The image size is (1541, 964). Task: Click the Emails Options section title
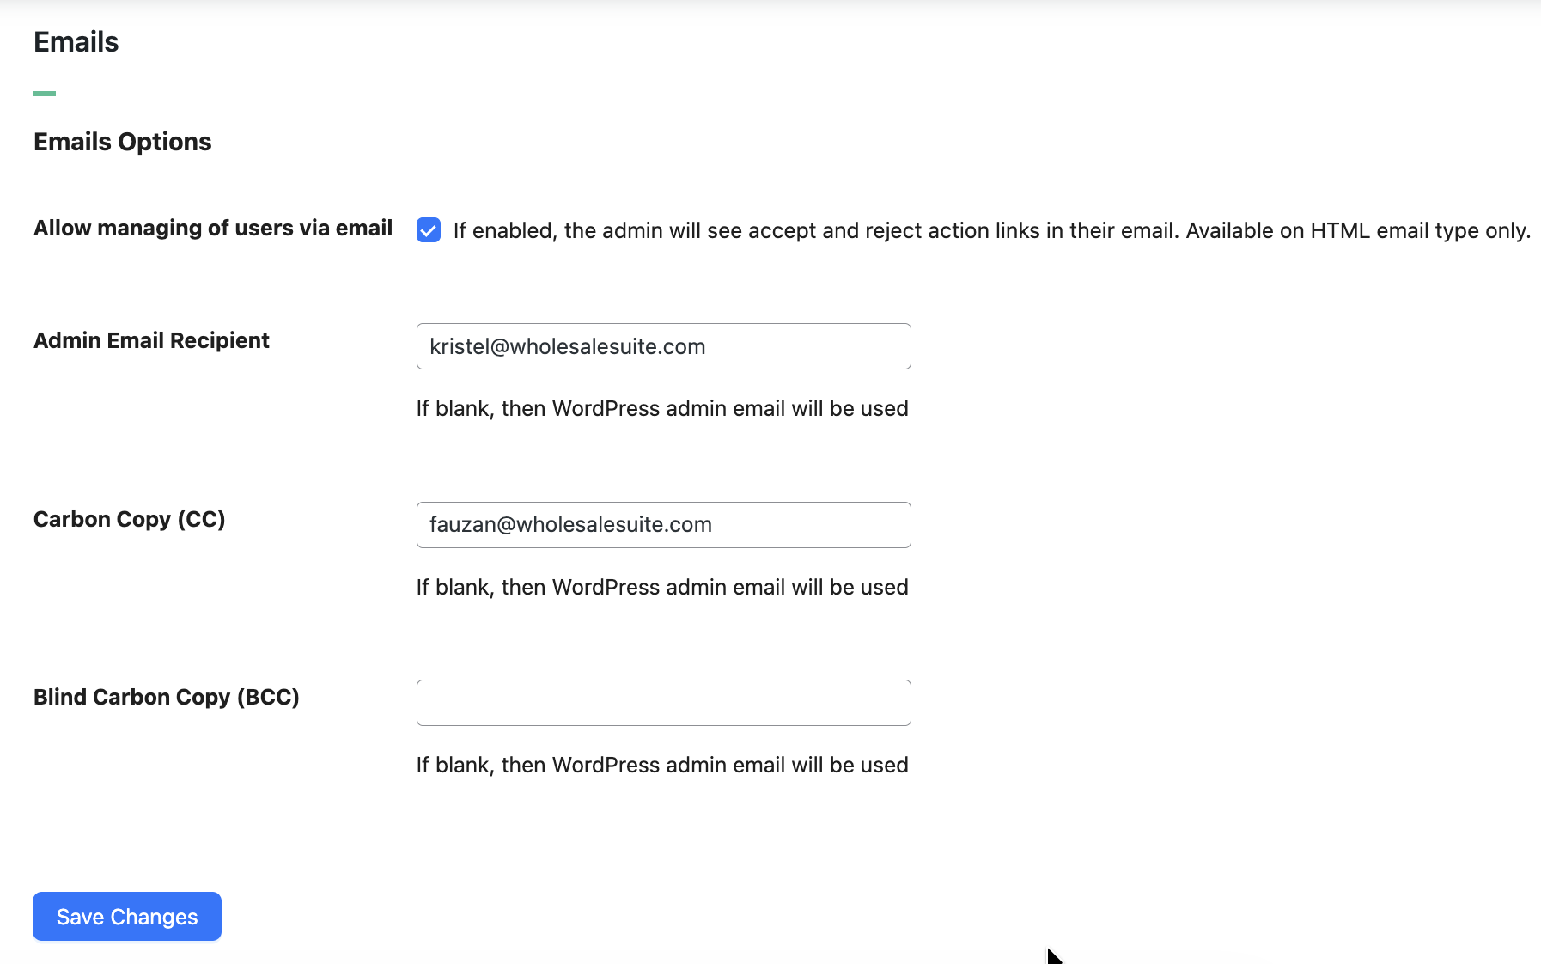click(x=123, y=142)
